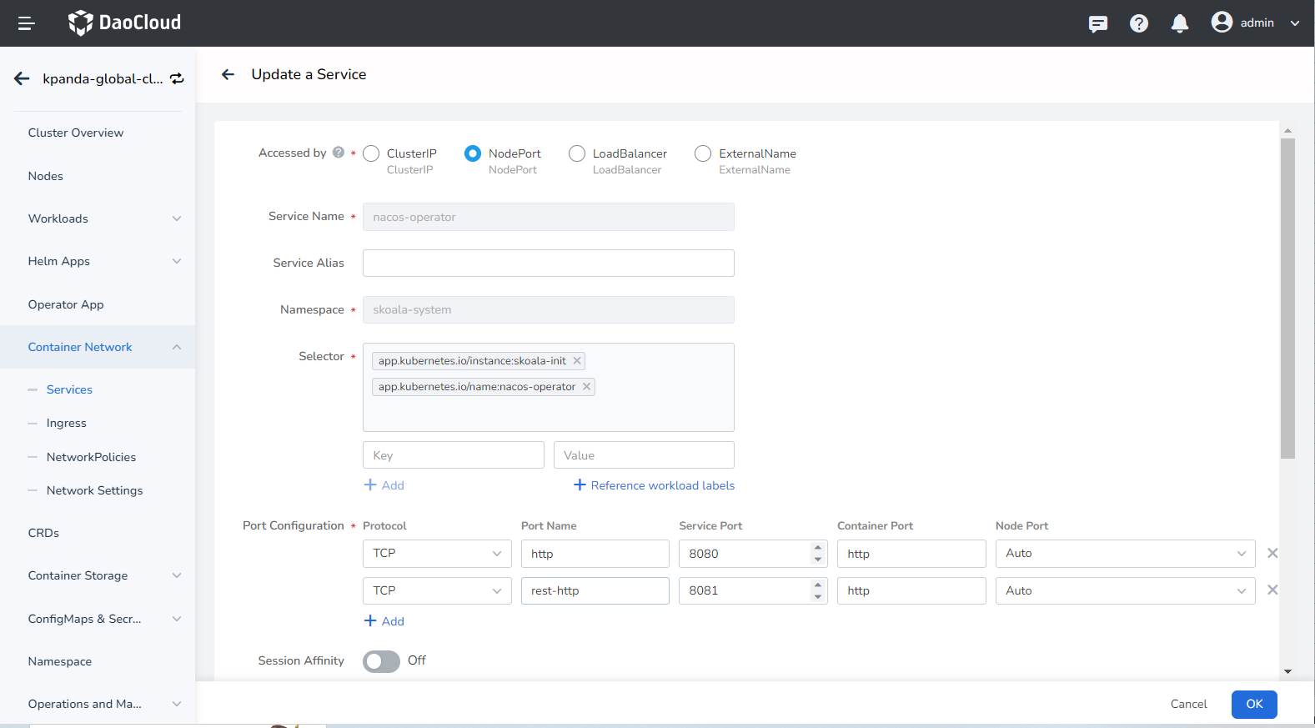
Task: Click Reference workload labels link
Action: pos(654,485)
